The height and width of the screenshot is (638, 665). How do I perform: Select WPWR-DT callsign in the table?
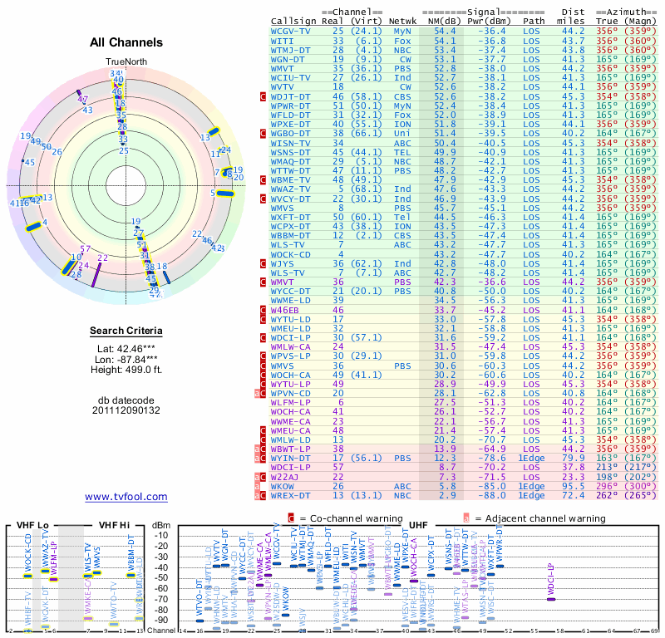(x=290, y=106)
